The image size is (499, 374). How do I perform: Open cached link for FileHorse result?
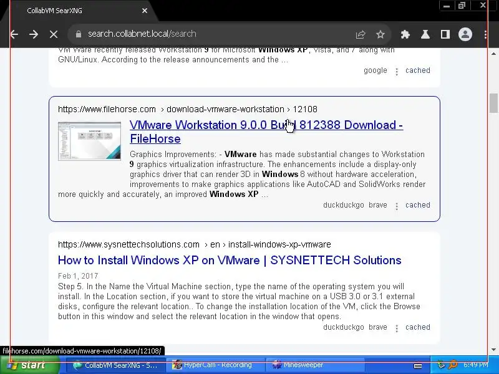point(417,205)
